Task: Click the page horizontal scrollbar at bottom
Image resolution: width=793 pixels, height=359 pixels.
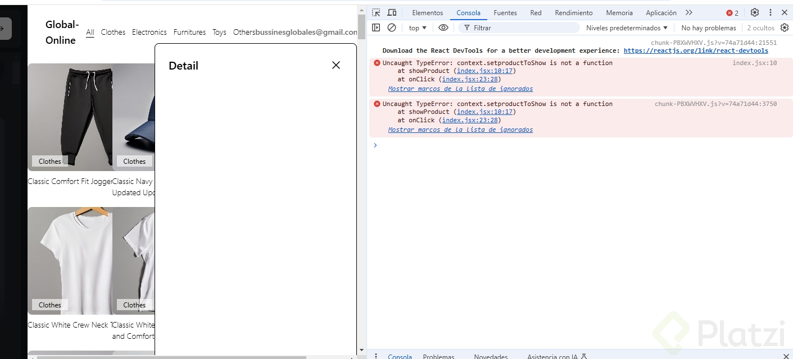Action: pyautogui.click(x=171, y=357)
